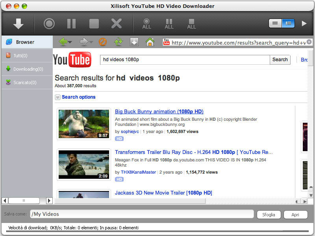Screen dimensions: 315x236
Task: Open the back history dropdown arrow
Action: [x=70, y=42]
